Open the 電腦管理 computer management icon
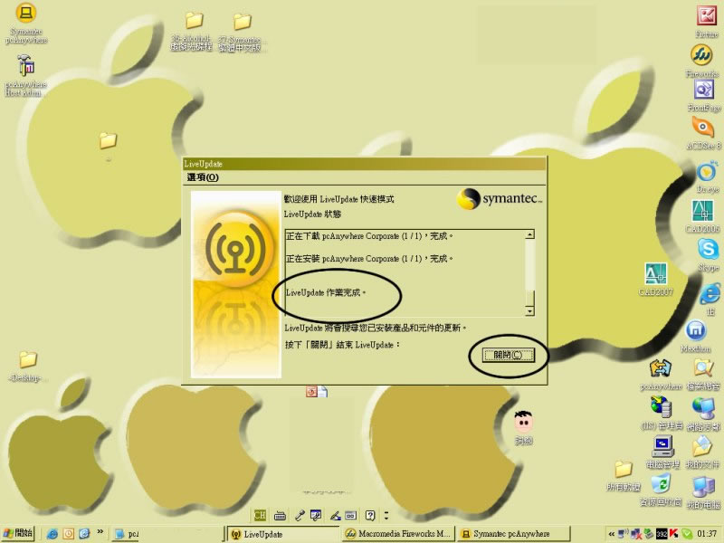 [662, 452]
